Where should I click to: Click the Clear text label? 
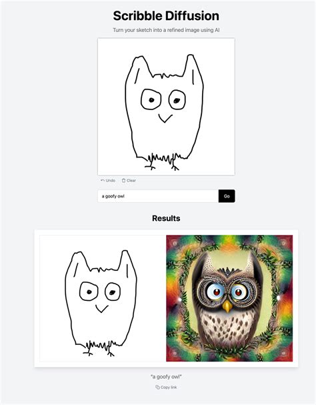pyautogui.click(x=131, y=180)
